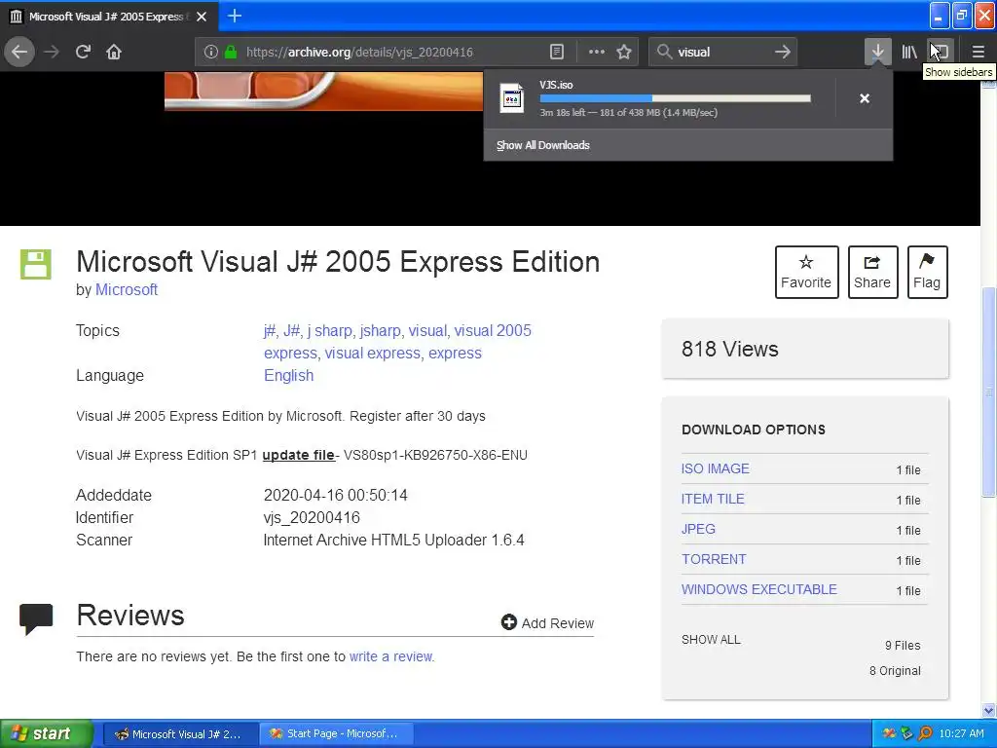
Task: Click the green floppy disk software icon
Action: point(36,264)
